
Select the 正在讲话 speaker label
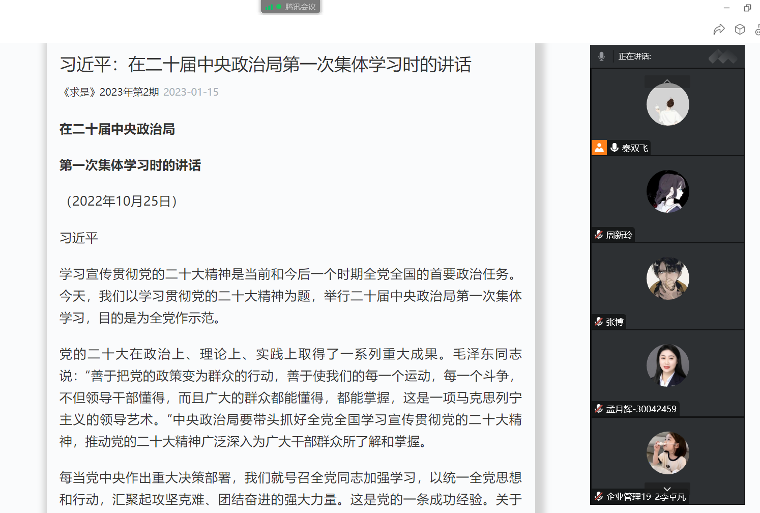(634, 56)
